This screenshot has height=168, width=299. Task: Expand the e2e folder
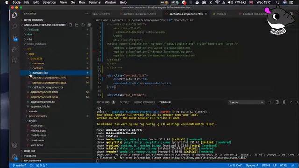tap(29, 39)
